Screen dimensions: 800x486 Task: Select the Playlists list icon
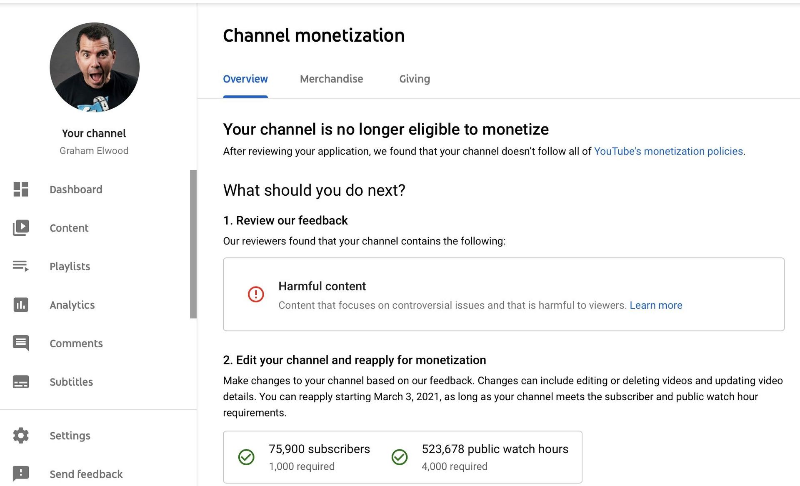21,266
